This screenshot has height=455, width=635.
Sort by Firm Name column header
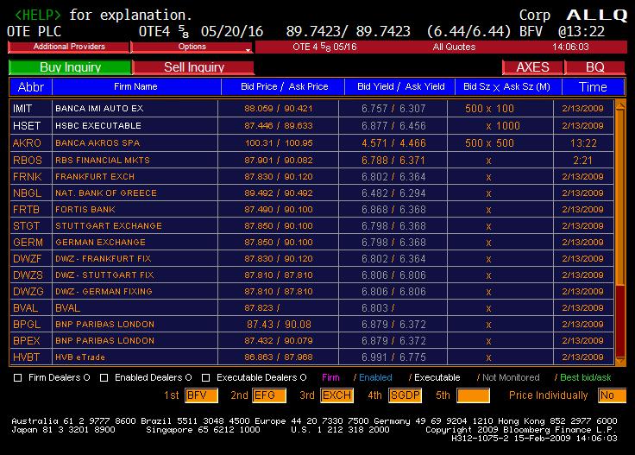point(136,86)
